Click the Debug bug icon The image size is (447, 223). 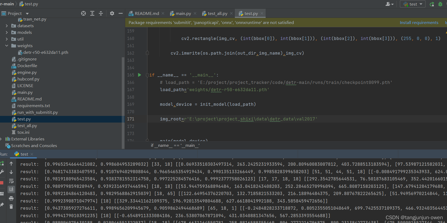click(440, 4)
